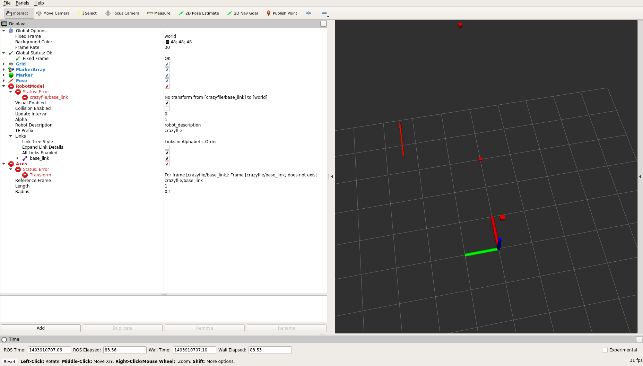The height and width of the screenshot is (366, 643).
Task: Expand the Pose display properties
Action: click(4, 81)
